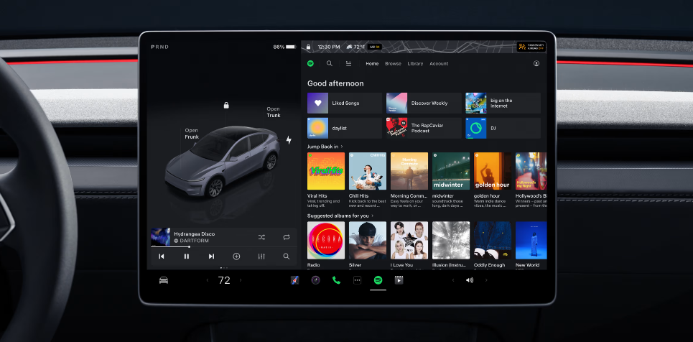Open the all apps three-dot icon

357,280
